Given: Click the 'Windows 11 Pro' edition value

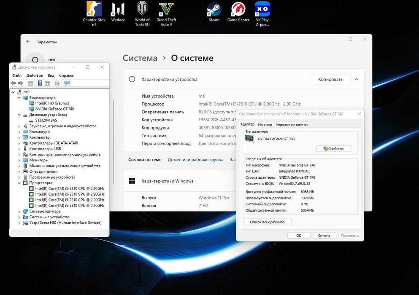Looking at the screenshot, I should [214, 198].
